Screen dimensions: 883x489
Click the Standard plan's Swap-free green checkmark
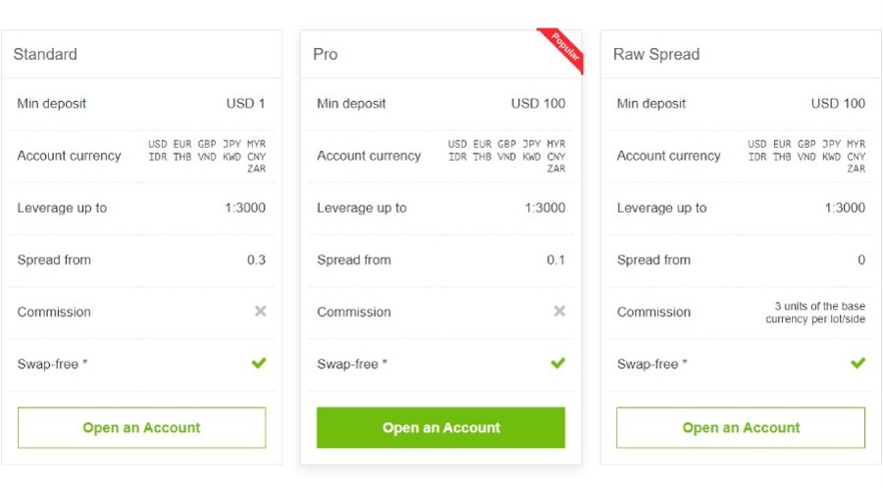[x=259, y=364]
